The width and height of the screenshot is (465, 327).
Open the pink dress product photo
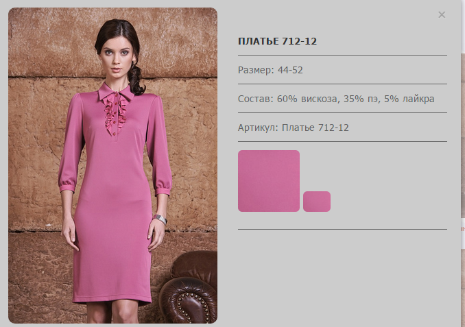[112, 165]
